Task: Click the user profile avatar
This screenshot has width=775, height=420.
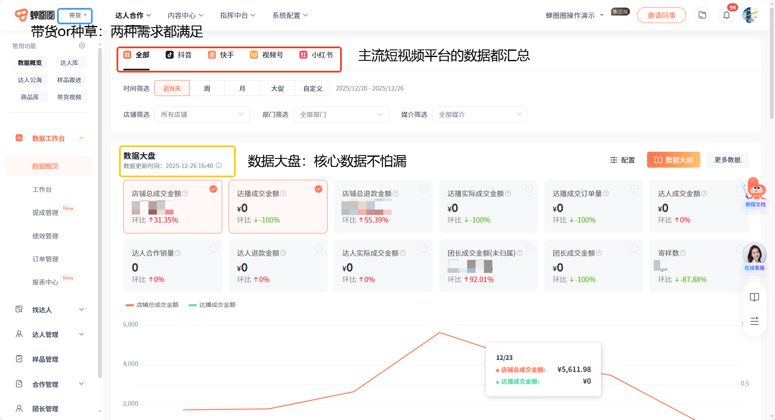Action: (x=750, y=16)
